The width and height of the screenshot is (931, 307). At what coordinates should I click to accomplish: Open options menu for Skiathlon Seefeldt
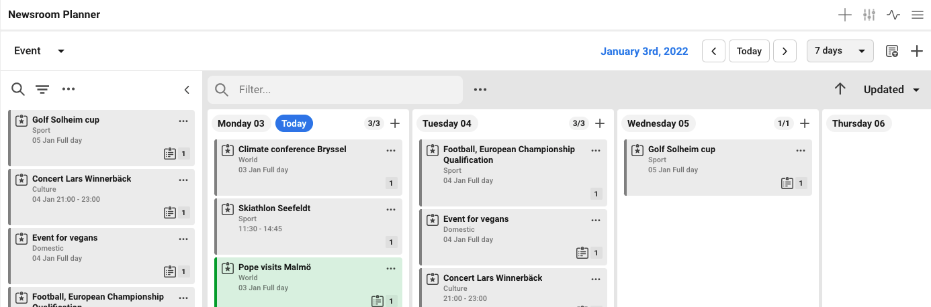pos(391,210)
